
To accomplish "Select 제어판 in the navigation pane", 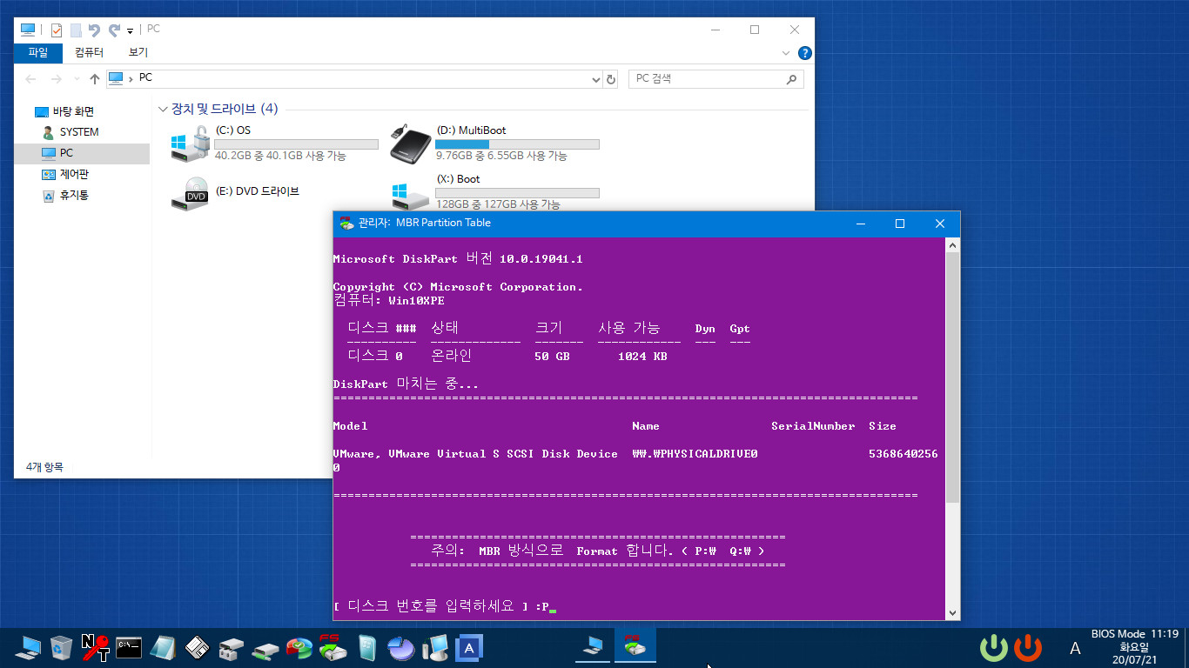I will pos(74,174).
